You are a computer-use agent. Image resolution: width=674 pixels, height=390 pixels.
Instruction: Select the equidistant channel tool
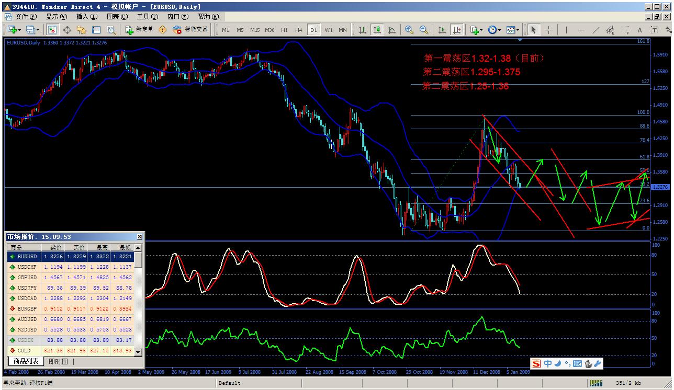(x=610, y=30)
